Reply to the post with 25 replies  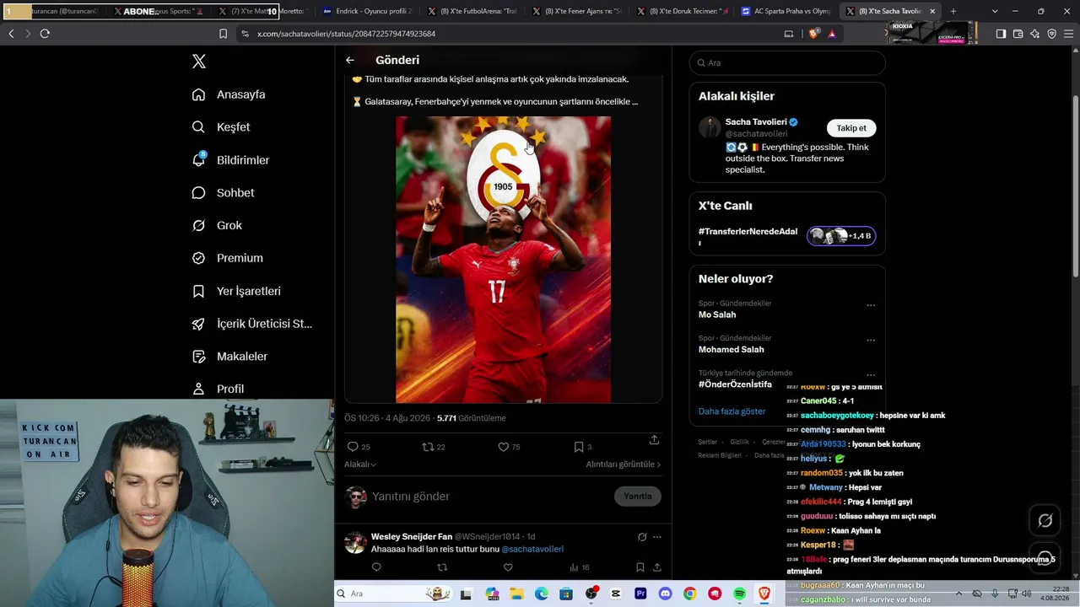pos(359,447)
